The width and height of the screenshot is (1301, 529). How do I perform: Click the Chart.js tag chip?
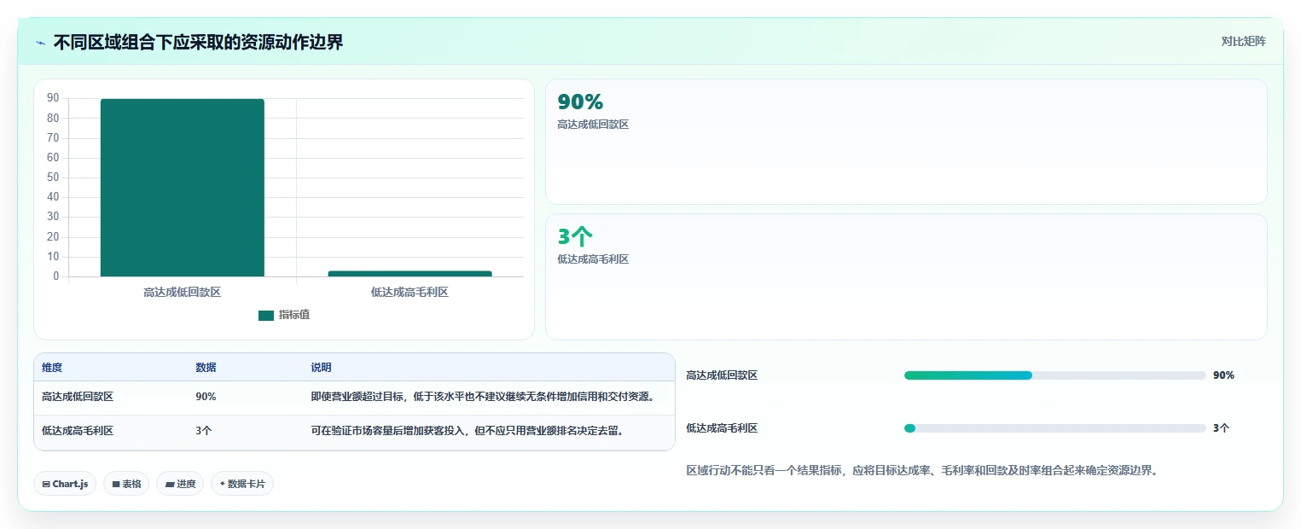(66, 484)
